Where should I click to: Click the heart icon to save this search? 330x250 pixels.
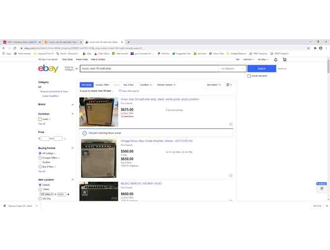coord(120,91)
